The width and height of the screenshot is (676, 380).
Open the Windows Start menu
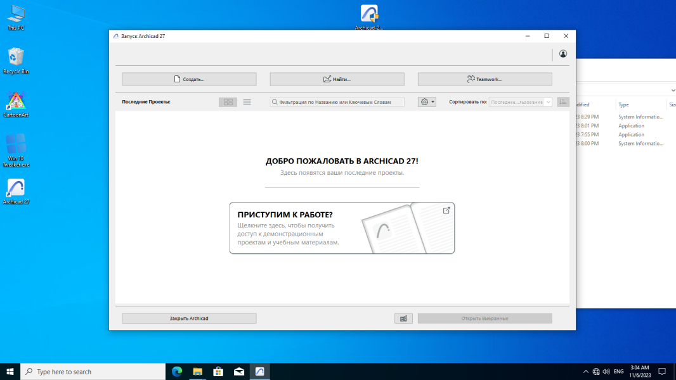(10, 371)
